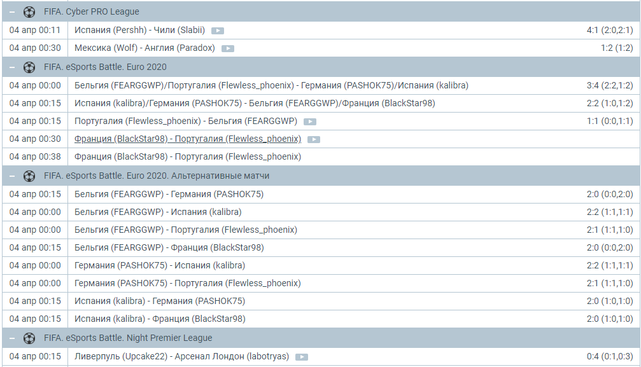Click score 2:0 (1:0,1:0) for Испания - Франция

610,319
